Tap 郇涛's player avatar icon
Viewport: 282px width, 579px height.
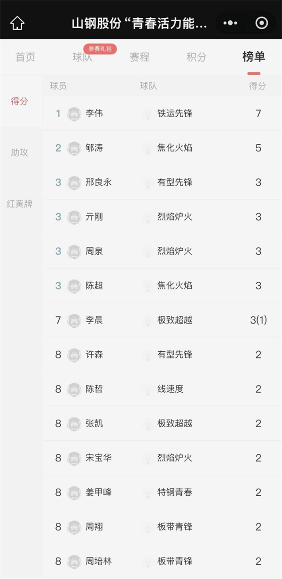74,148
